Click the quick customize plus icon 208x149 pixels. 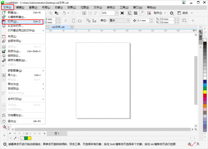point(193,20)
